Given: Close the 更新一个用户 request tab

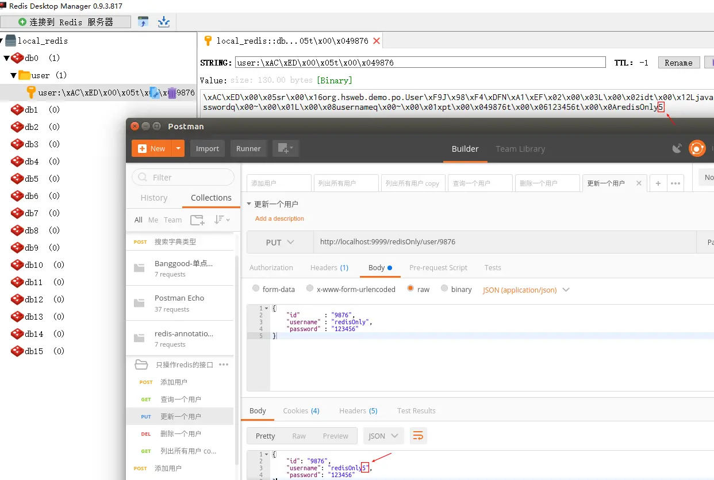Looking at the screenshot, I should [x=639, y=183].
